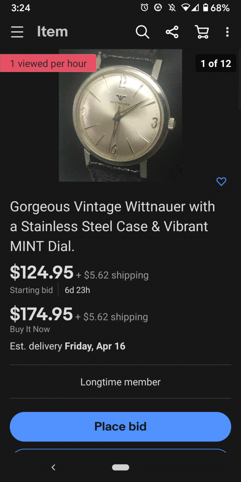
Task: Tap the 1 viewed per hour banner
Action: (48, 63)
